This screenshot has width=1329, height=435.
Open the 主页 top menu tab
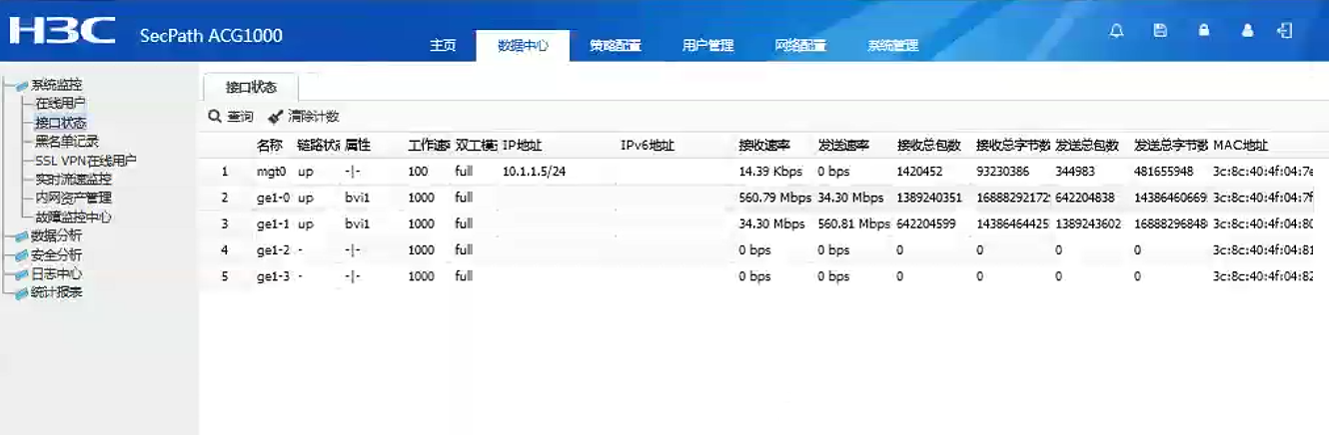[443, 46]
